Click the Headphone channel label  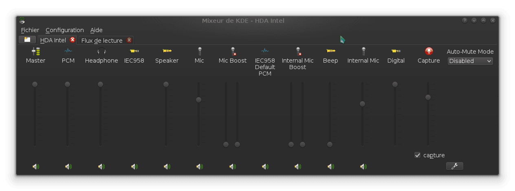(x=101, y=61)
